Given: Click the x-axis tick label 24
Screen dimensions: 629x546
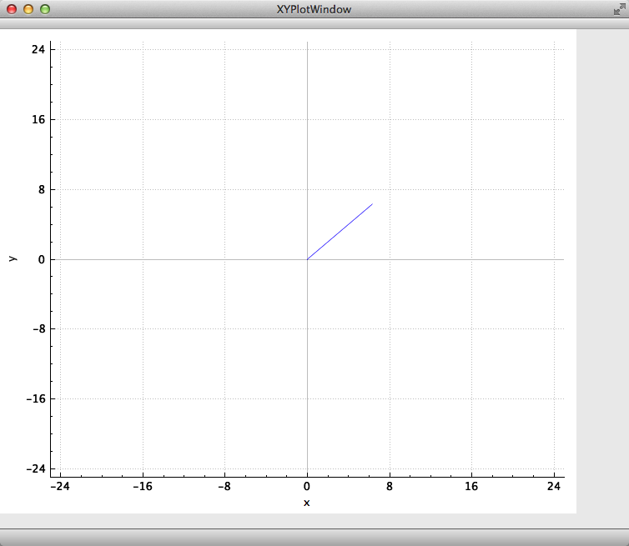Looking at the screenshot, I should [x=554, y=486].
